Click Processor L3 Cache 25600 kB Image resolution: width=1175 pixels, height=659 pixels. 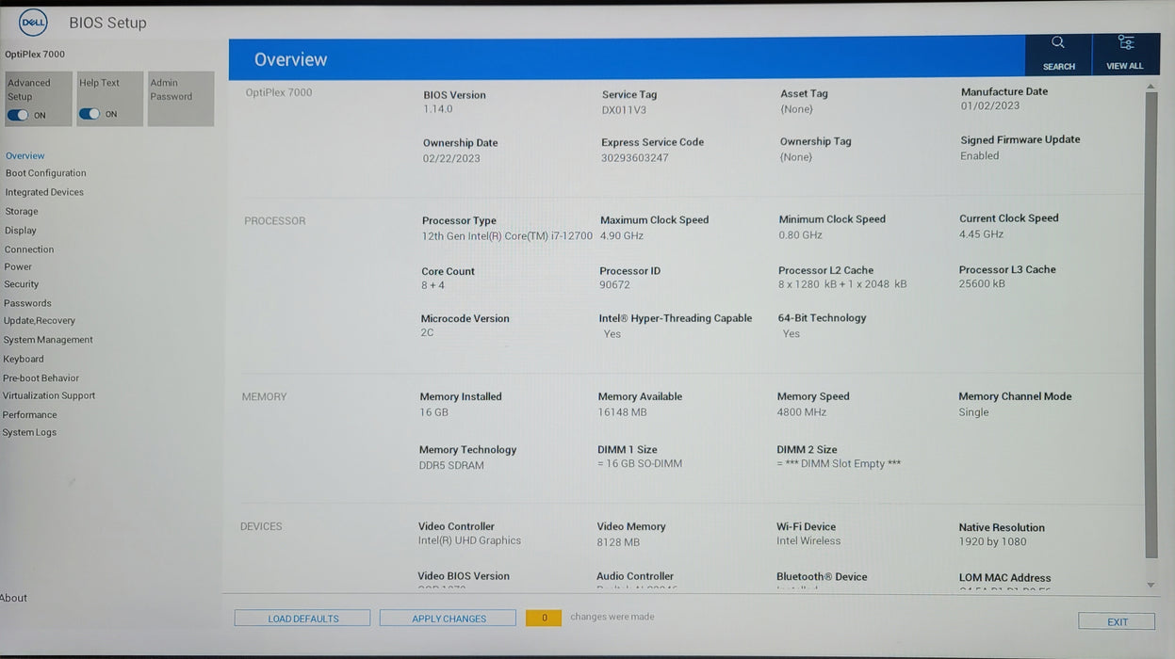tap(982, 283)
